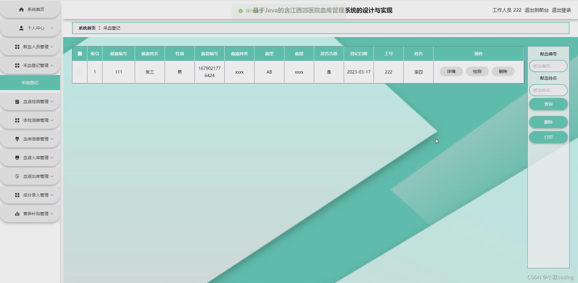Click the donor number cell 111
This screenshot has height=283, width=578.
[x=118, y=72]
